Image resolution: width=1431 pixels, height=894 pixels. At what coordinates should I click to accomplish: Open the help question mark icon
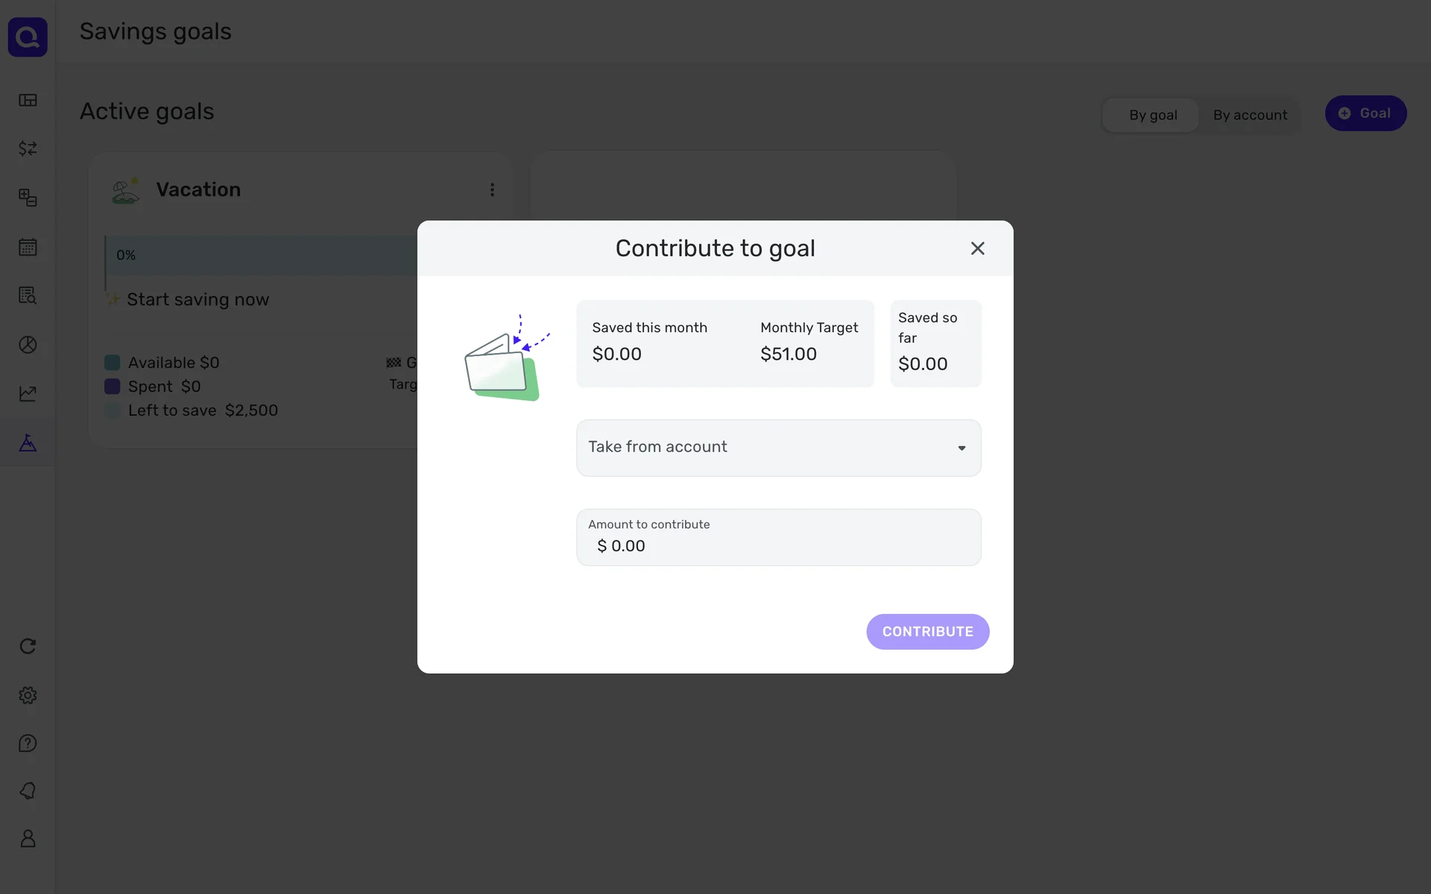28,744
